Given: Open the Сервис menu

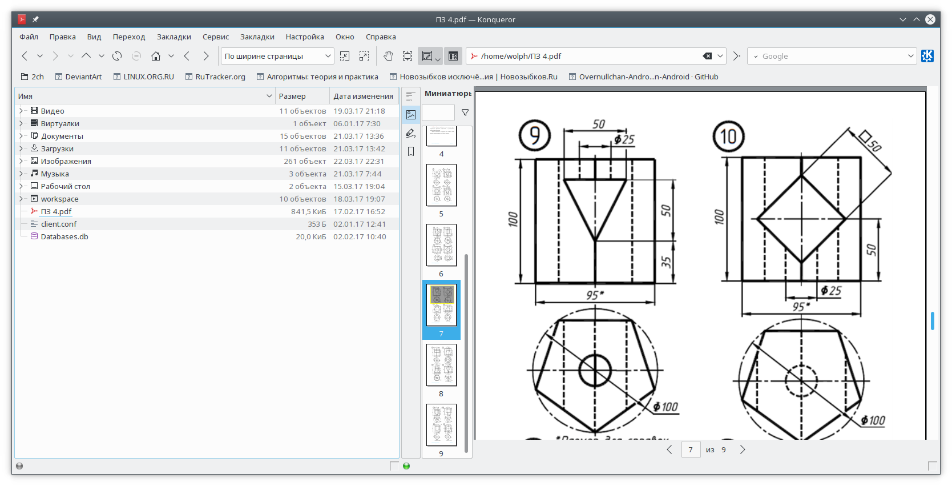Looking at the screenshot, I should coord(216,37).
